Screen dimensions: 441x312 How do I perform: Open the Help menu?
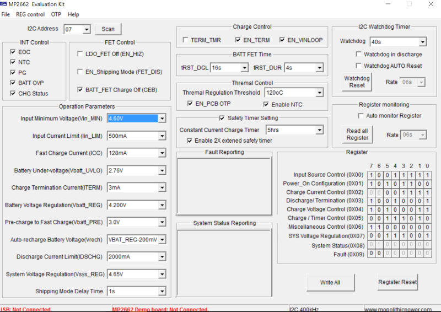point(73,14)
